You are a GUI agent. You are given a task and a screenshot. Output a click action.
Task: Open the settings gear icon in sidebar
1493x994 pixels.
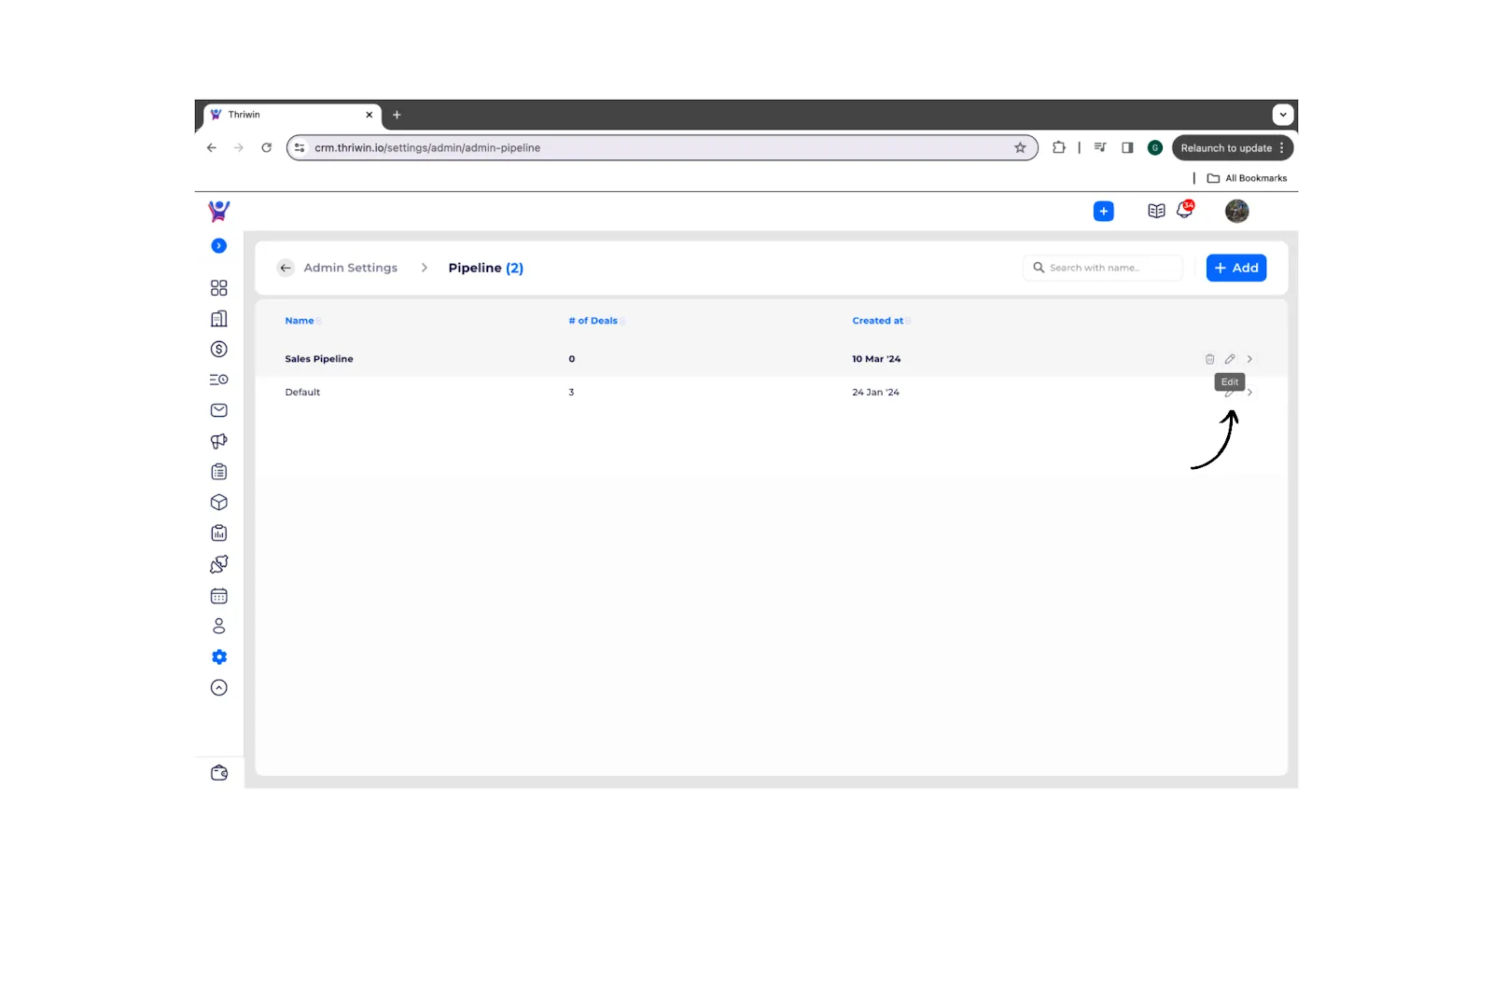pyautogui.click(x=218, y=657)
